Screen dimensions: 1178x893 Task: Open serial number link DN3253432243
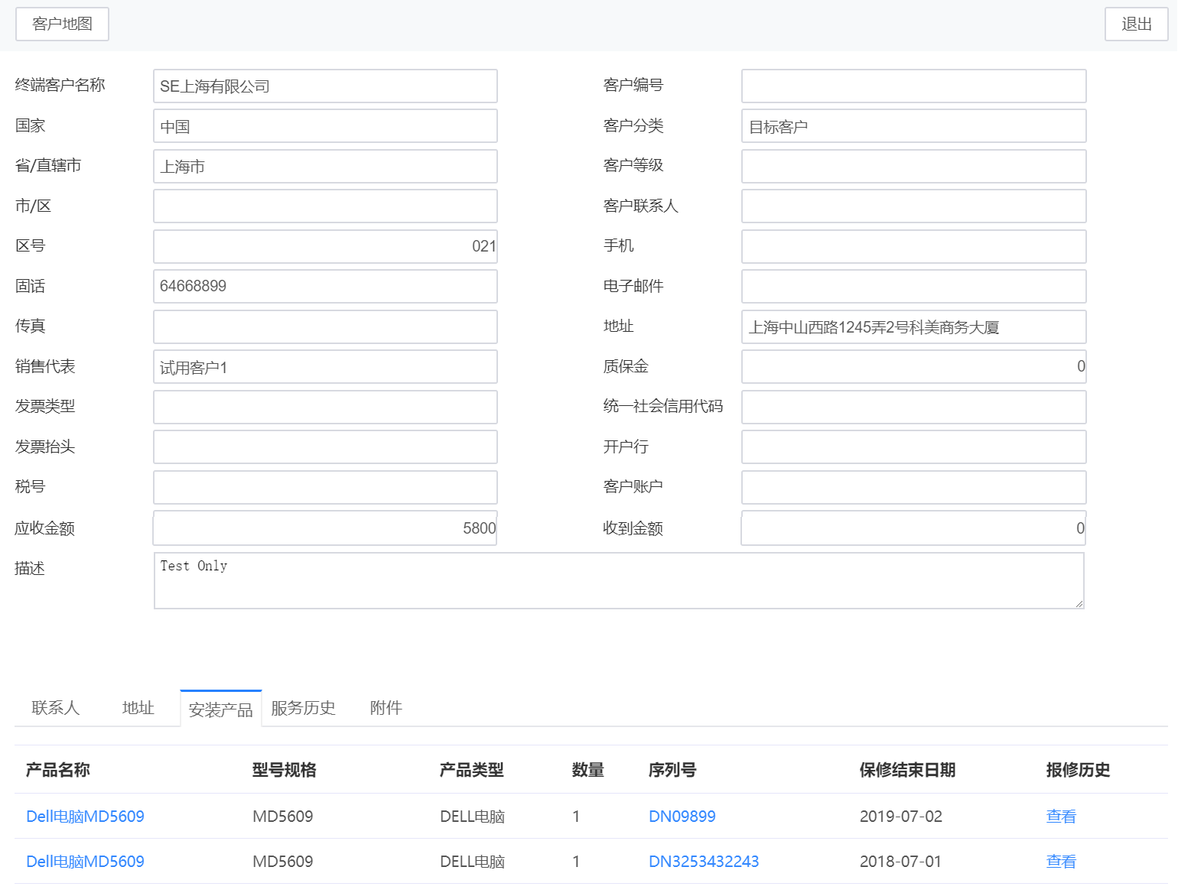(702, 861)
